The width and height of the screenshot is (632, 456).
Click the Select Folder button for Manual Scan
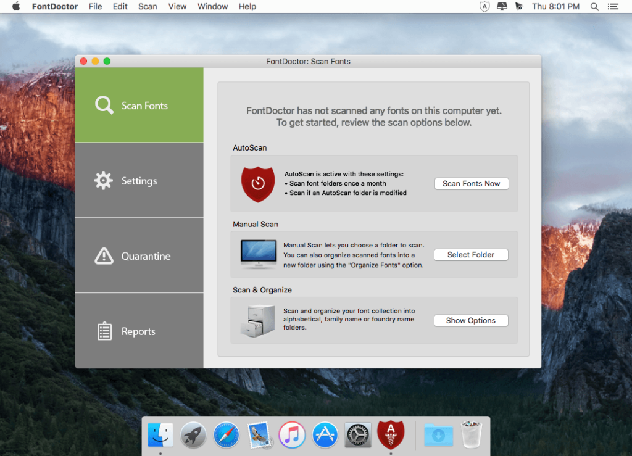point(471,254)
